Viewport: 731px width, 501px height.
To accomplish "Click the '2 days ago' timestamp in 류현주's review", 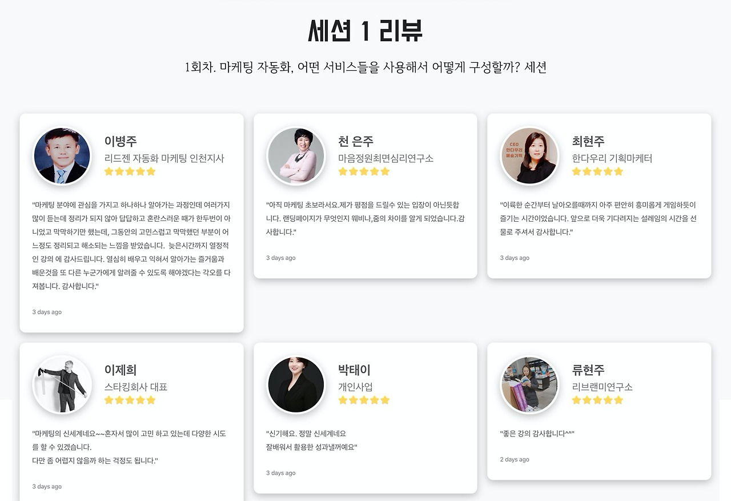I will pos(515,459).
